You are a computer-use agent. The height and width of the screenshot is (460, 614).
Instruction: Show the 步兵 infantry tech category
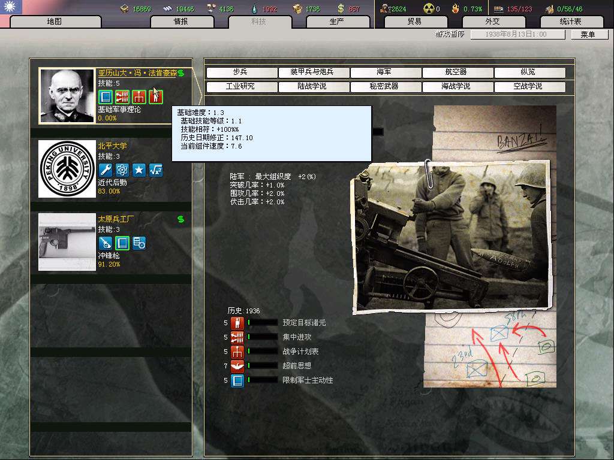click(241, 72)
